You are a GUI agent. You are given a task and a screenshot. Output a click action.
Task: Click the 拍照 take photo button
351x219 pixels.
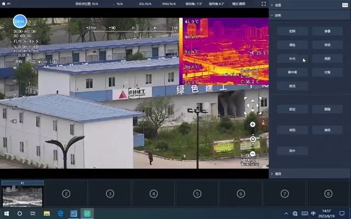[x=292, y=31]
